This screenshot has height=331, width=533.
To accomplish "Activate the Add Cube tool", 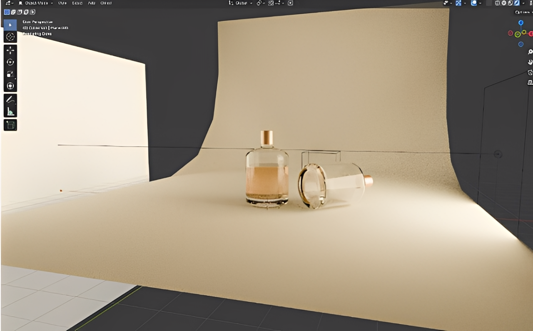I will pos(10,125).
